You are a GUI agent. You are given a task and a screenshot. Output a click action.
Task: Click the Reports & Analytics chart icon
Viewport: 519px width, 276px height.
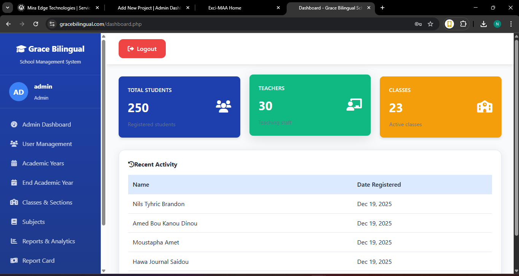click(x=14, y=241)
